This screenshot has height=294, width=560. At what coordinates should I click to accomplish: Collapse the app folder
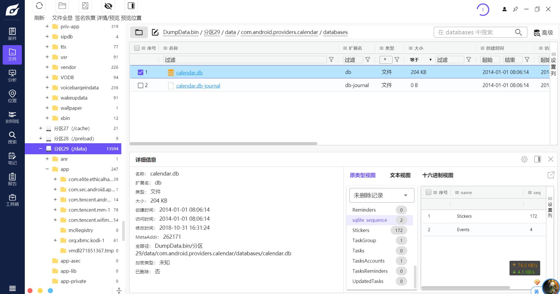pyautogui.click(x=47, y=169)
